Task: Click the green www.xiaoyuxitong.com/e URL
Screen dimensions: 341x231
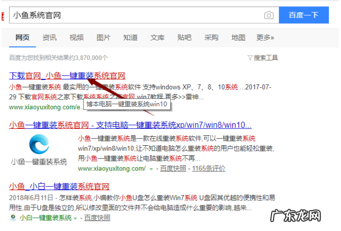Action: 45,107
